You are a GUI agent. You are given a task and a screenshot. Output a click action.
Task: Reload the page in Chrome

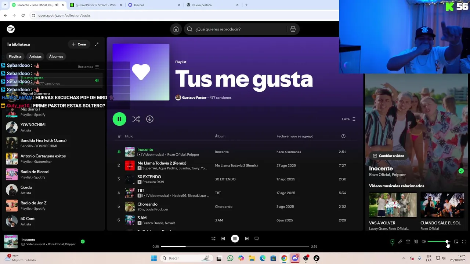tap(23, 15)
